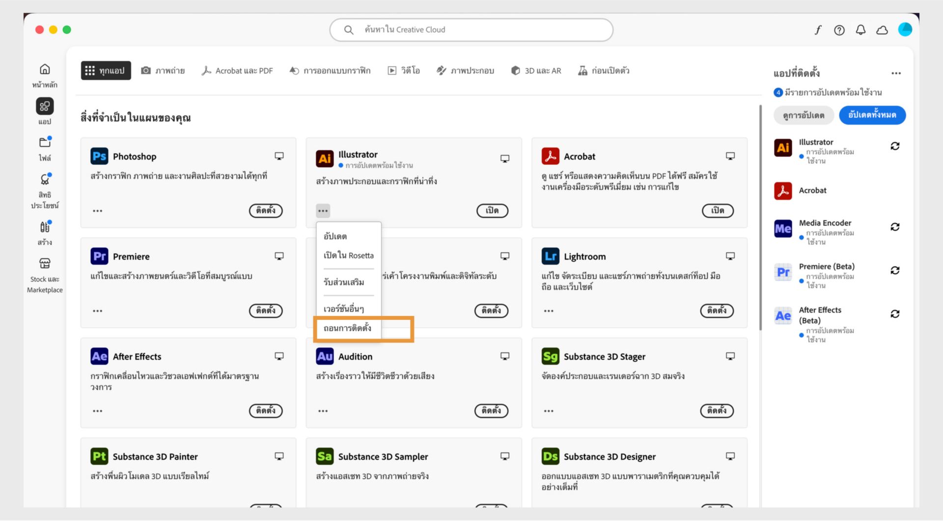Screen dimensions: 943x521
Task: Choose เวอร์ชันอื่นๆ menu entry
Action: click(x=349, y=309)
